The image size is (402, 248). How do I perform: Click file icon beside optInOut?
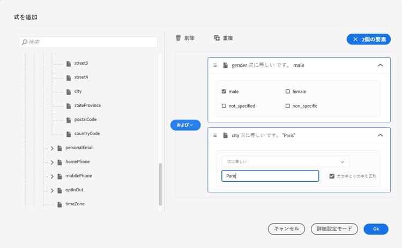click(59, 190)
